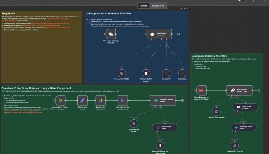Screen dimensions: 269x154
Task: Select When Executed by Another Workflow node
Action: [201, 90]
